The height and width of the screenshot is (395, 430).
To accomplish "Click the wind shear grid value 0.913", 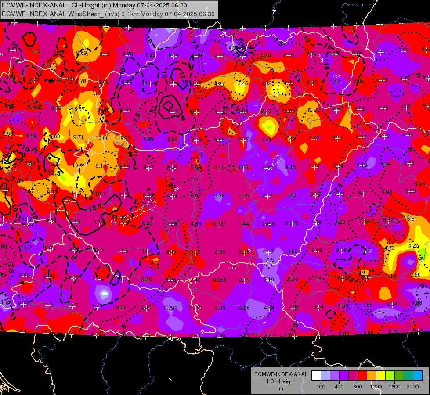I will click(195, 308).
